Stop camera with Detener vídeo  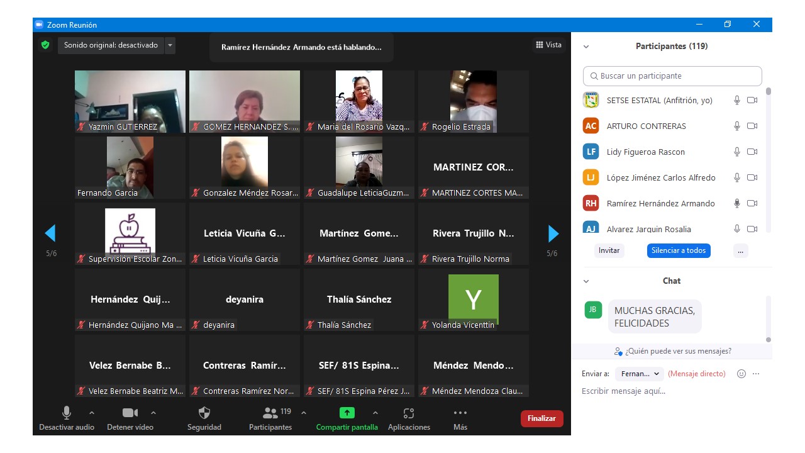tap(130, 418)
